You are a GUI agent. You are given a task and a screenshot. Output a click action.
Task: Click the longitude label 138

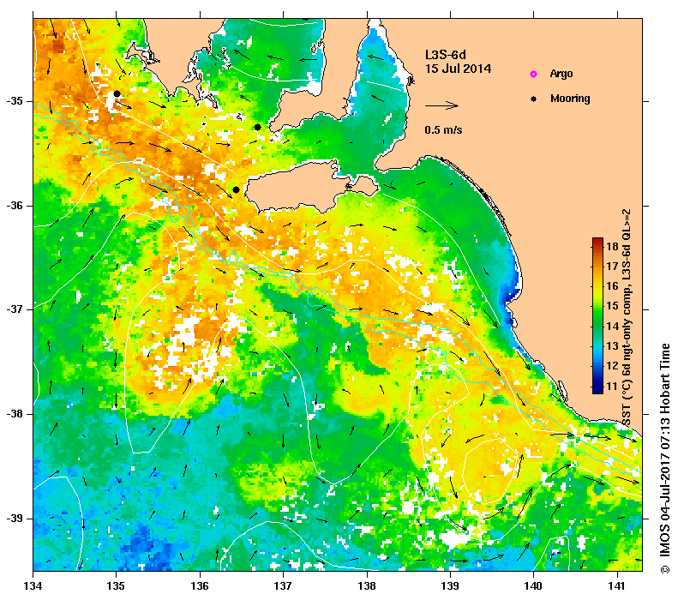coord(367,586)
